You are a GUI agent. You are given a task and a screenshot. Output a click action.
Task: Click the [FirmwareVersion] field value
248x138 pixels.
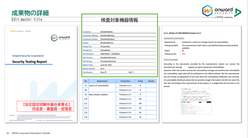pyautogui.click(x=108, y=61)
